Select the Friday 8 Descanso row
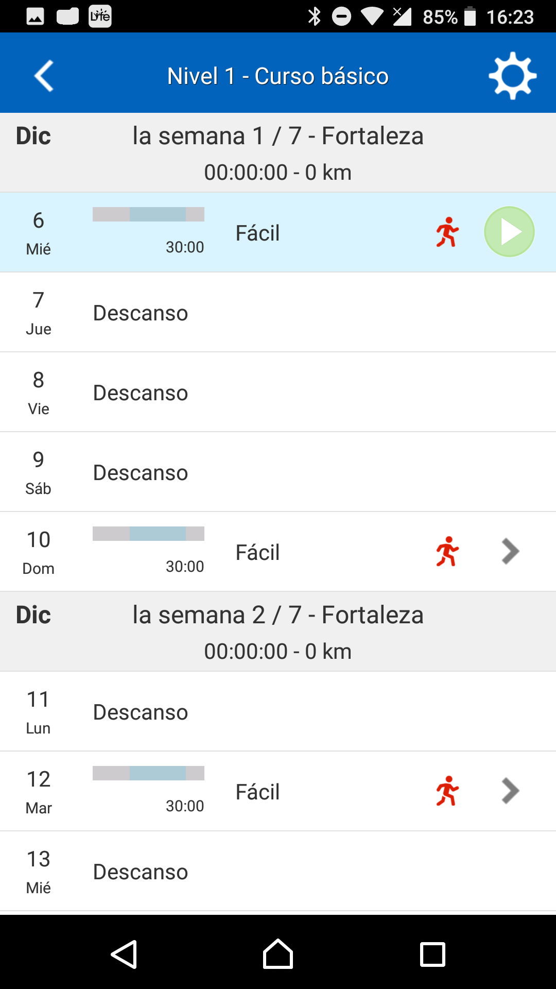556x989 pixels. 278,393
